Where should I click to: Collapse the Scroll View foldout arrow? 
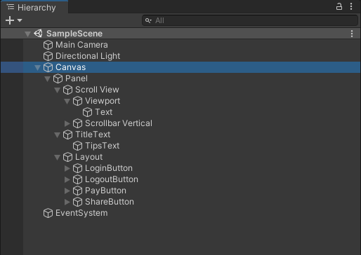point(57,90)
